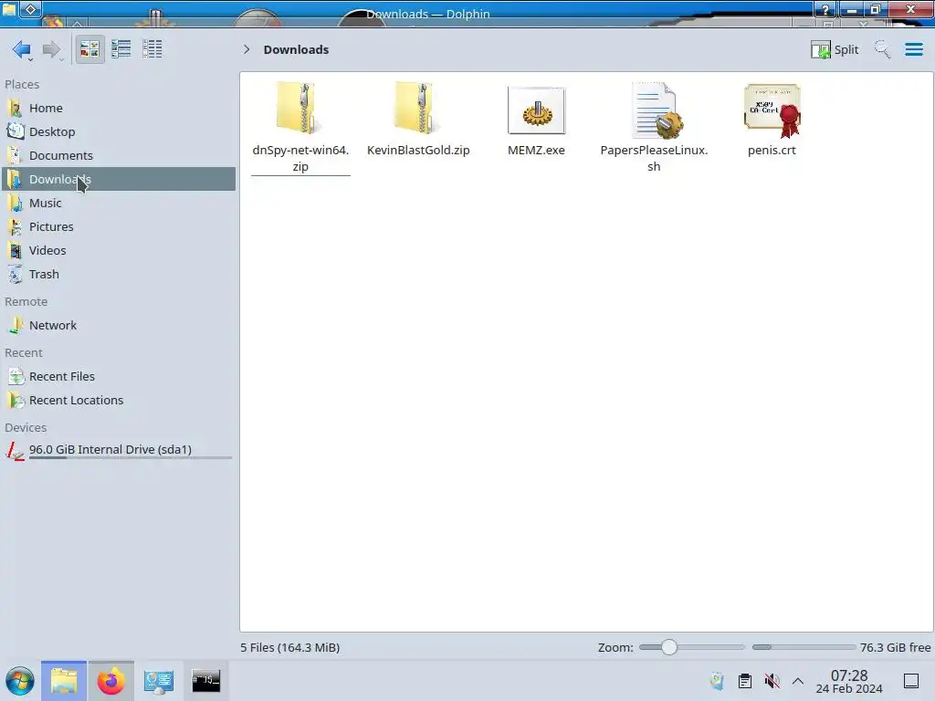Click the 5 Files status text
Image resolution: width=935 pixels, height=701 pixels.
pyautogui.click(x=289, y=647)
